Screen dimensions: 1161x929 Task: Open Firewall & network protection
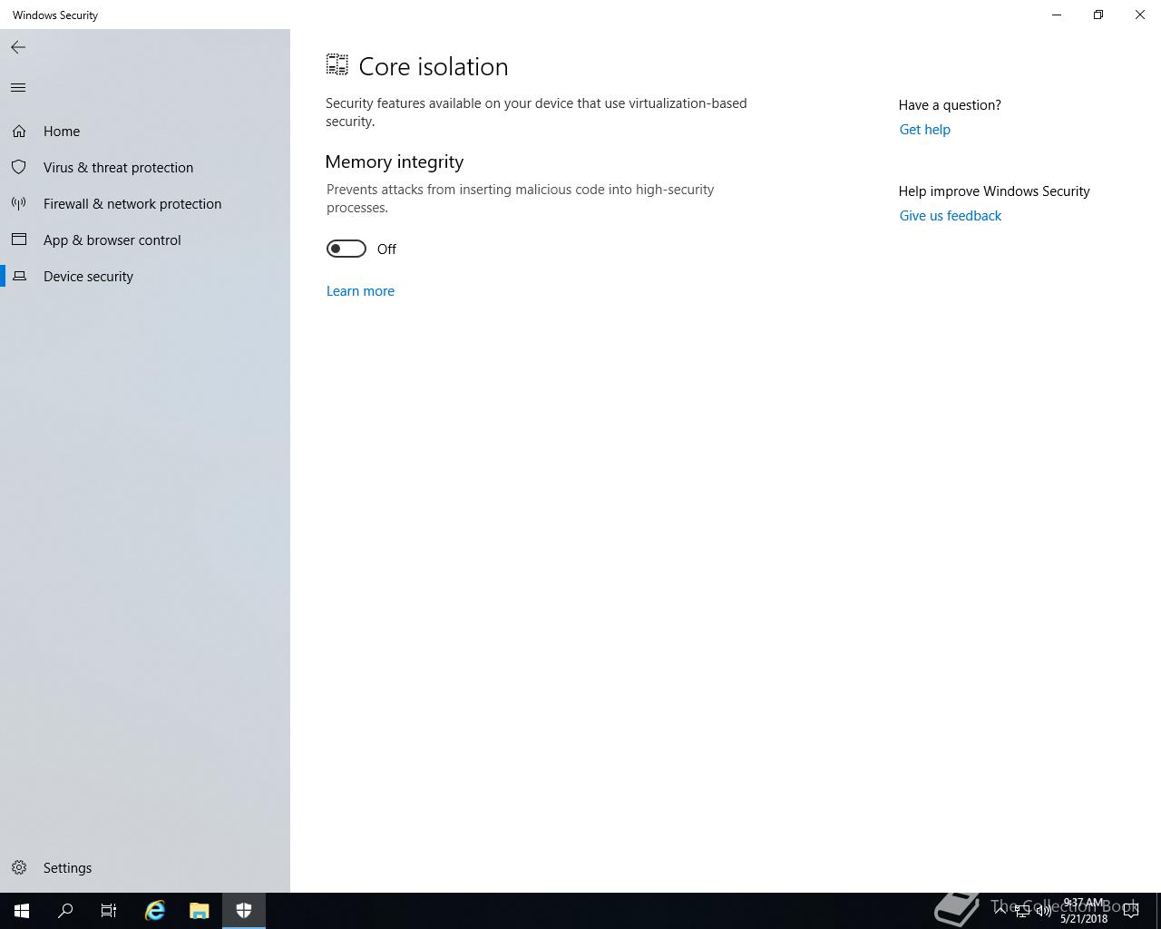pyautogui.click(x=145, y=203)
